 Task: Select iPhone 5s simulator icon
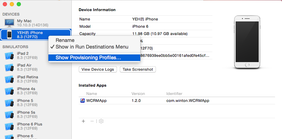point(9,115)
